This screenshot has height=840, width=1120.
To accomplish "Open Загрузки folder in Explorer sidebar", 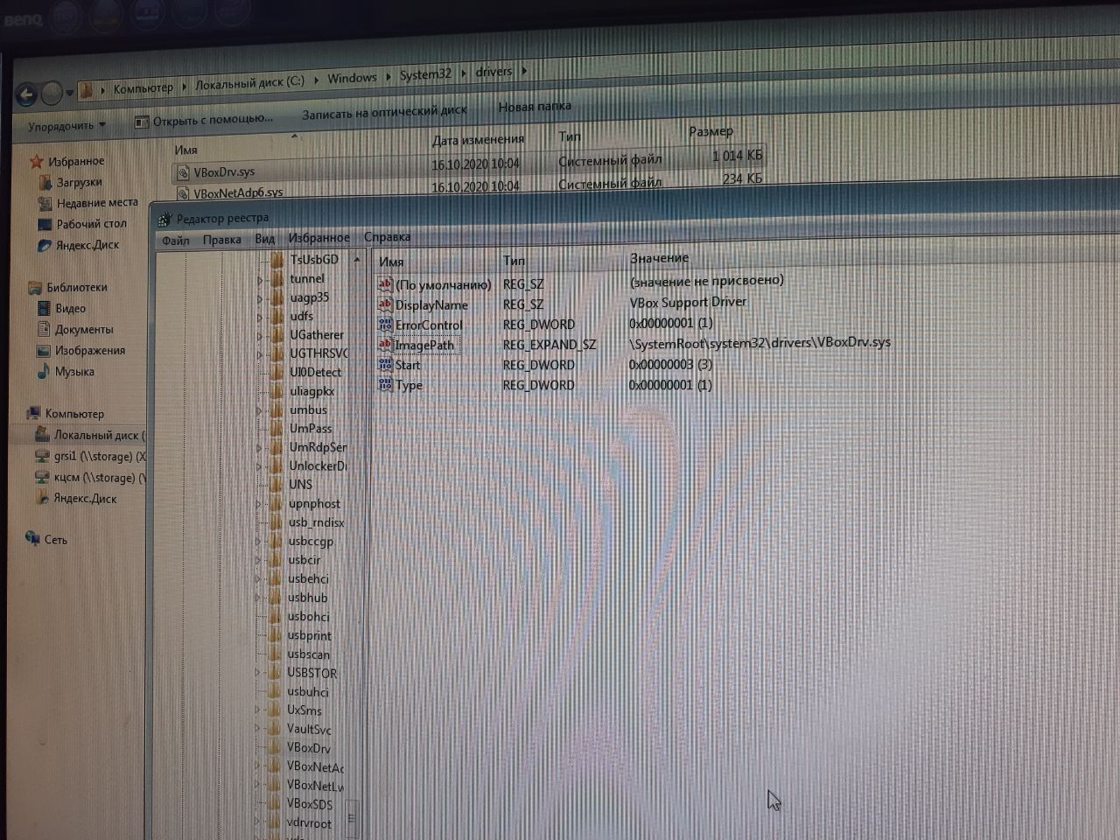I will (79, 182).
